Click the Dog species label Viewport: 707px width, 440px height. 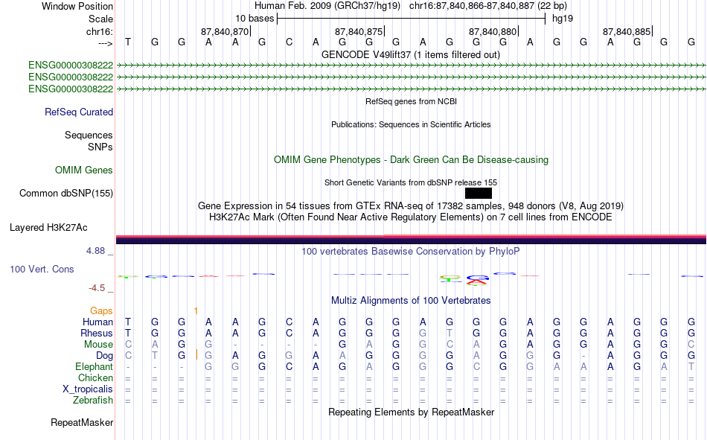[105, 356]
